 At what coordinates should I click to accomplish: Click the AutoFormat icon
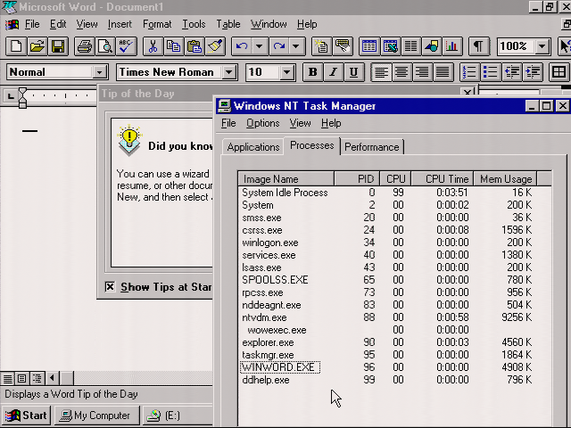click(321, 46)
